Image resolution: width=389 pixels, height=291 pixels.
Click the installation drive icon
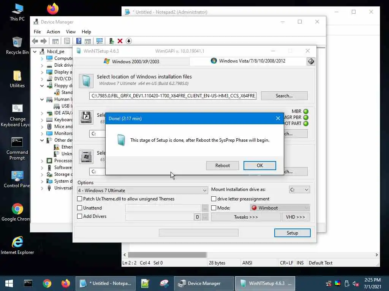[x=86, y=156]
